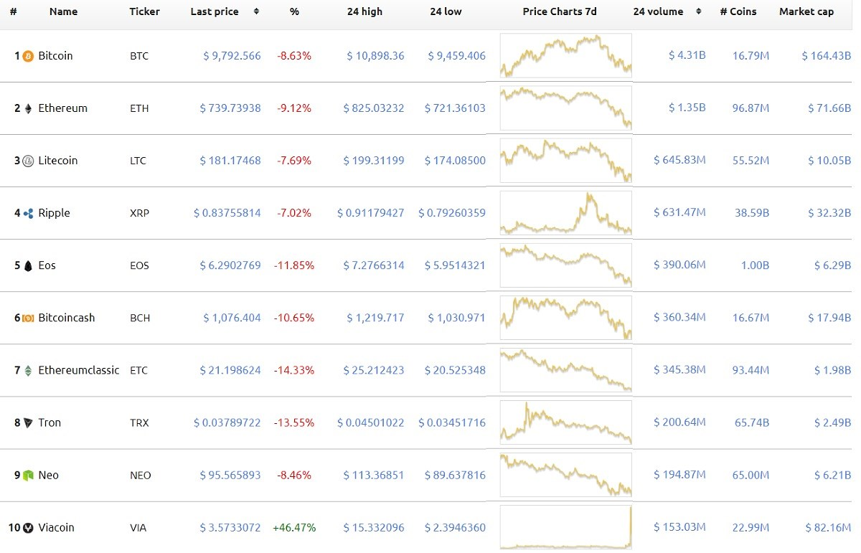Click the Ethereum diamond icon
861x553 pixels.
click(29, 108)
